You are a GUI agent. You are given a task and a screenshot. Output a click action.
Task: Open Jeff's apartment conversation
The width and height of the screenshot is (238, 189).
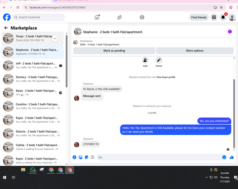tap(32, 65)
